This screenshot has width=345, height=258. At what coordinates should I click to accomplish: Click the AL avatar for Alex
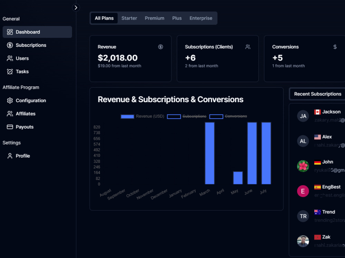tap(303, 141)
